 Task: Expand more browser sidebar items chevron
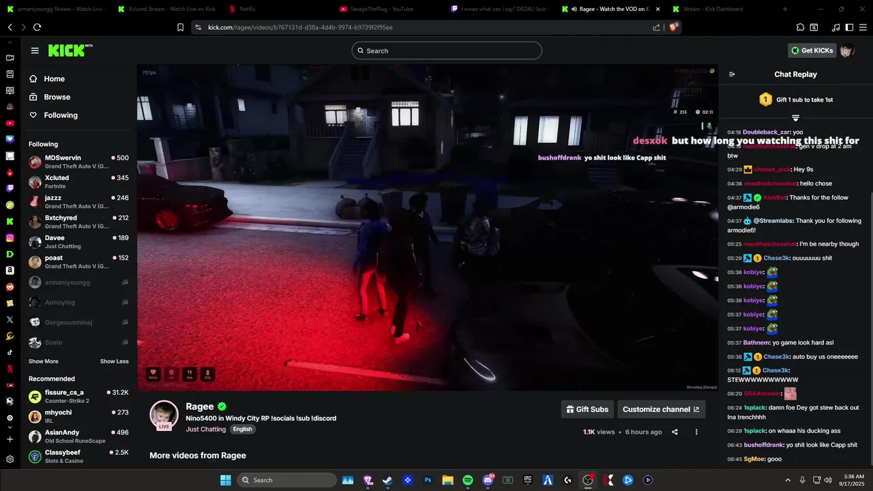10,428
